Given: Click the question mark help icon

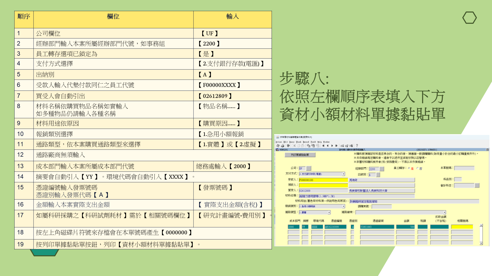Looking at the screenshot, I should (x=357, y=146).
